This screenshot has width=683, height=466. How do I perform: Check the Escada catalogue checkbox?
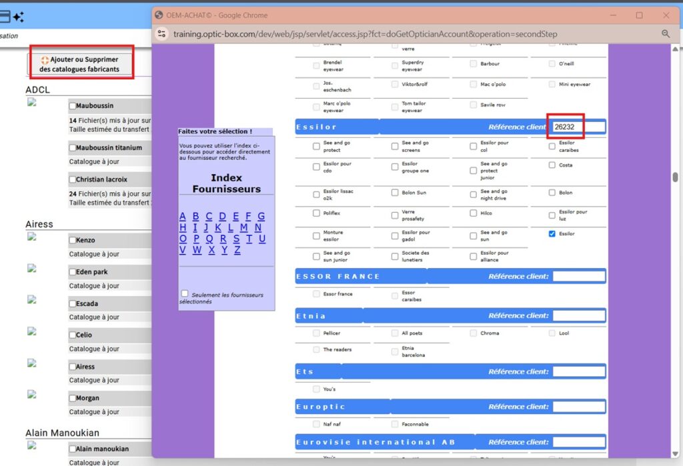click(x=73, y=303)
